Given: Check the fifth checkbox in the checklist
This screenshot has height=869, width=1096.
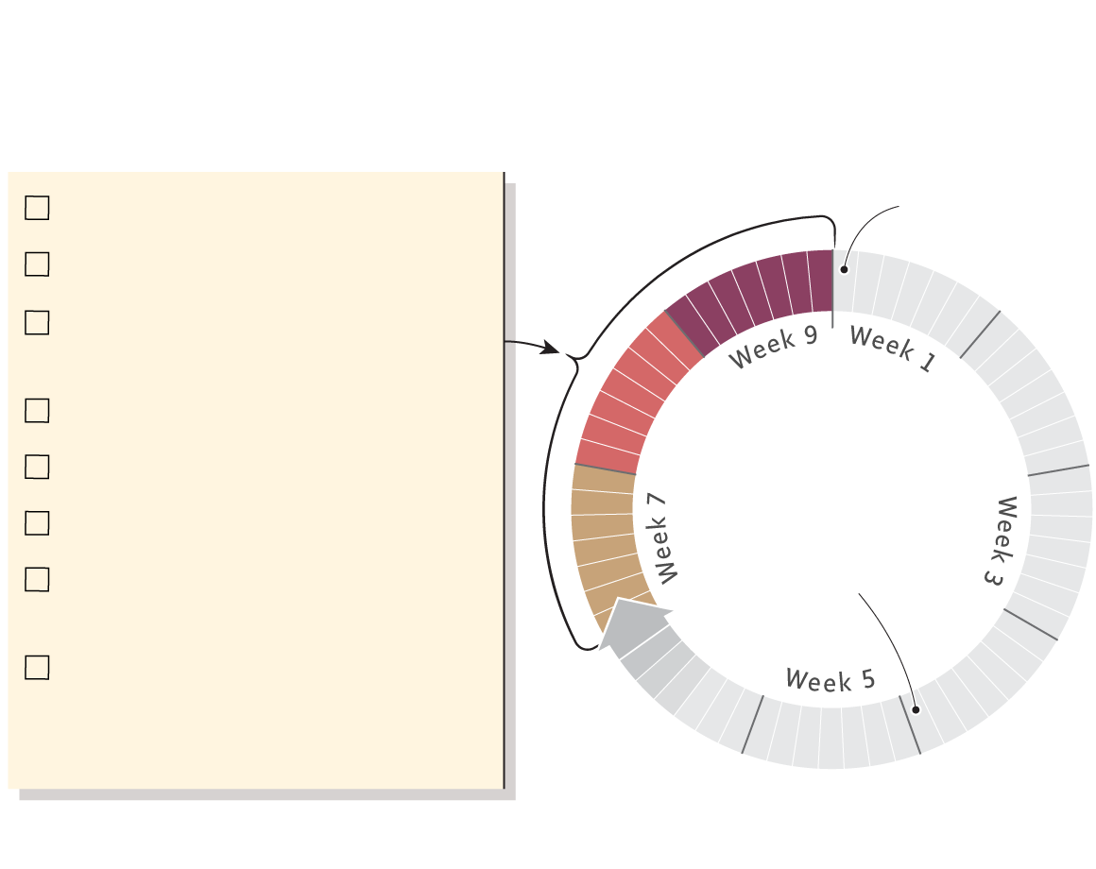Looking at the screenshot, I should pos(37,467).
